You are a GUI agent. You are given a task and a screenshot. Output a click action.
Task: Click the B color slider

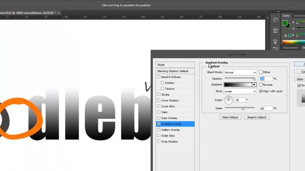click(301, 35)
